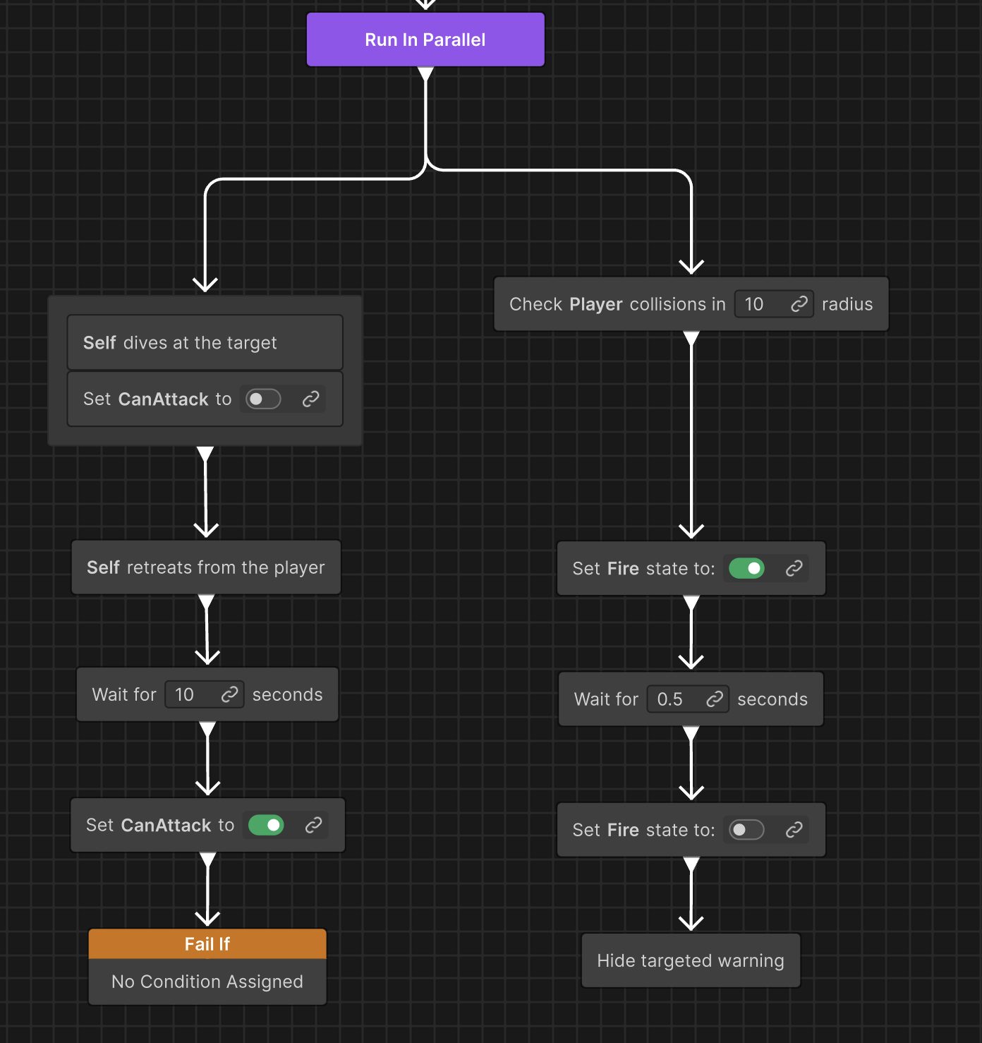Select the Self retreats from the player node
982x1043 pixels.
206,567
